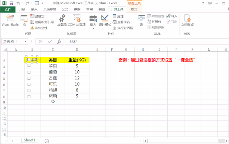Click the 加载项 add-ins gear icon
The width and height of the screenshot is (229, 144).
[62, 20]
